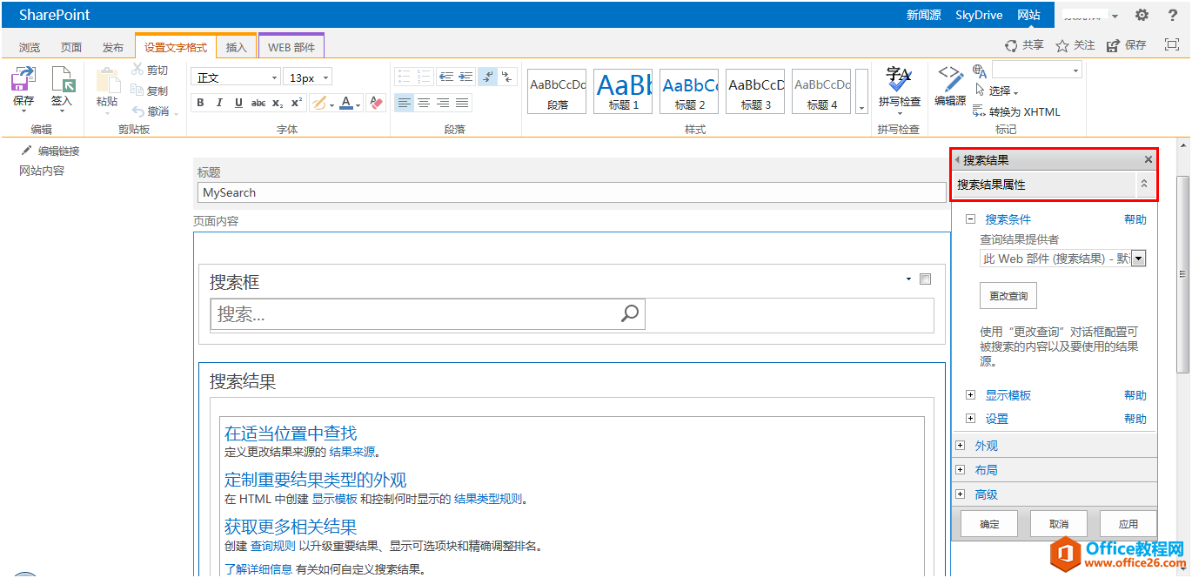Image resolution: width=1192 pixels, height=578 pixels.
Task: Open settings gear in SharePoint header
Action: tap(1142, 15)
